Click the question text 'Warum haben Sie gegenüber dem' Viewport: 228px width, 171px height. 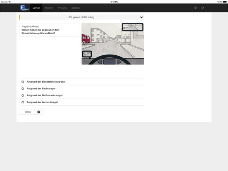coord(40,30)
